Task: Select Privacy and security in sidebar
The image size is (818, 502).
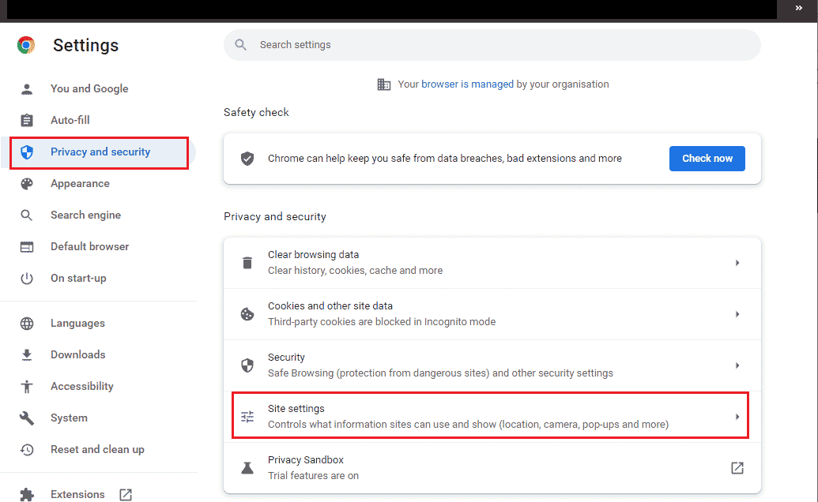Action: (x=99, y=152)
